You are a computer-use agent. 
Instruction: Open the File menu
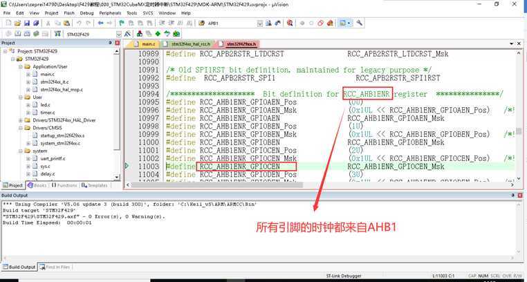pyautogui.click(x=7, y=13)
